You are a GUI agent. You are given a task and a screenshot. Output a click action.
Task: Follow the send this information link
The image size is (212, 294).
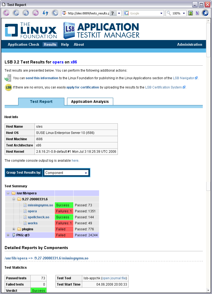click(x=42, y=78)
